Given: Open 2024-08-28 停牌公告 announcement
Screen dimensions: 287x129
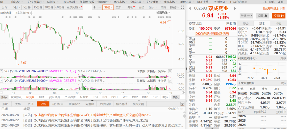Looking at the screenshot, I should pyautogui.click(x=93, y=115).
